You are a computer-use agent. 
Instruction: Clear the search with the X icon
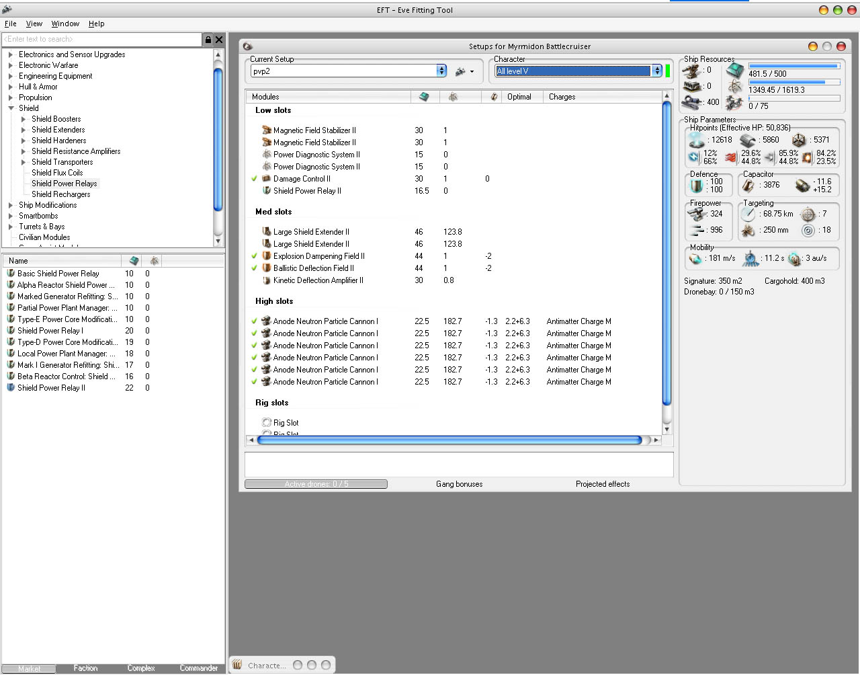219,40
